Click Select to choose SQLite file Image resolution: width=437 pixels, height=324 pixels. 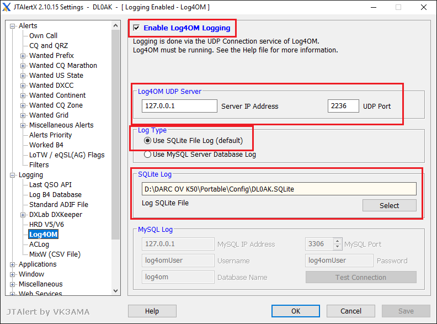tap(390, 205)
